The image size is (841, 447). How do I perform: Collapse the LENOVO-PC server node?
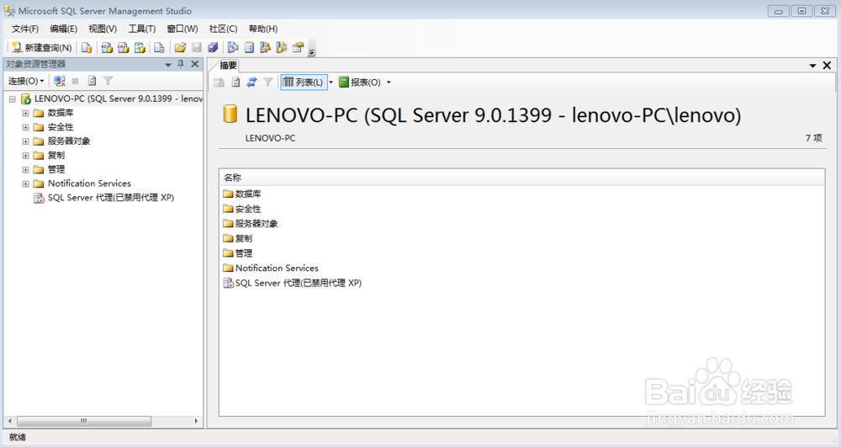(x=12, y=99)
